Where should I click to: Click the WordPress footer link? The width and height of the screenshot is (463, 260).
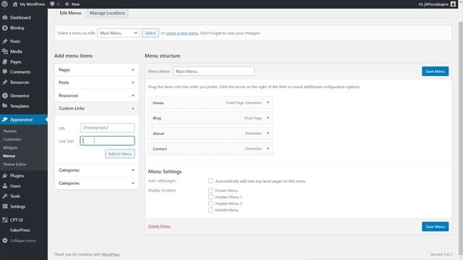111,254
